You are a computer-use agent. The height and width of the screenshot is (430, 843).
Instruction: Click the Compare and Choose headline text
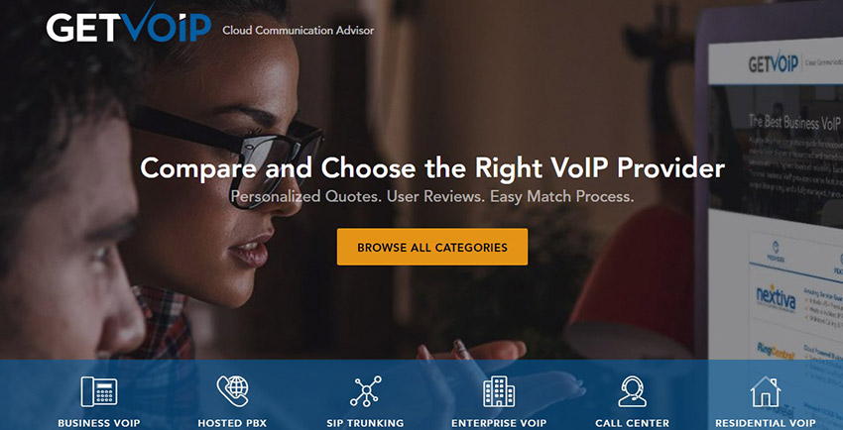(x=432, y=168)
